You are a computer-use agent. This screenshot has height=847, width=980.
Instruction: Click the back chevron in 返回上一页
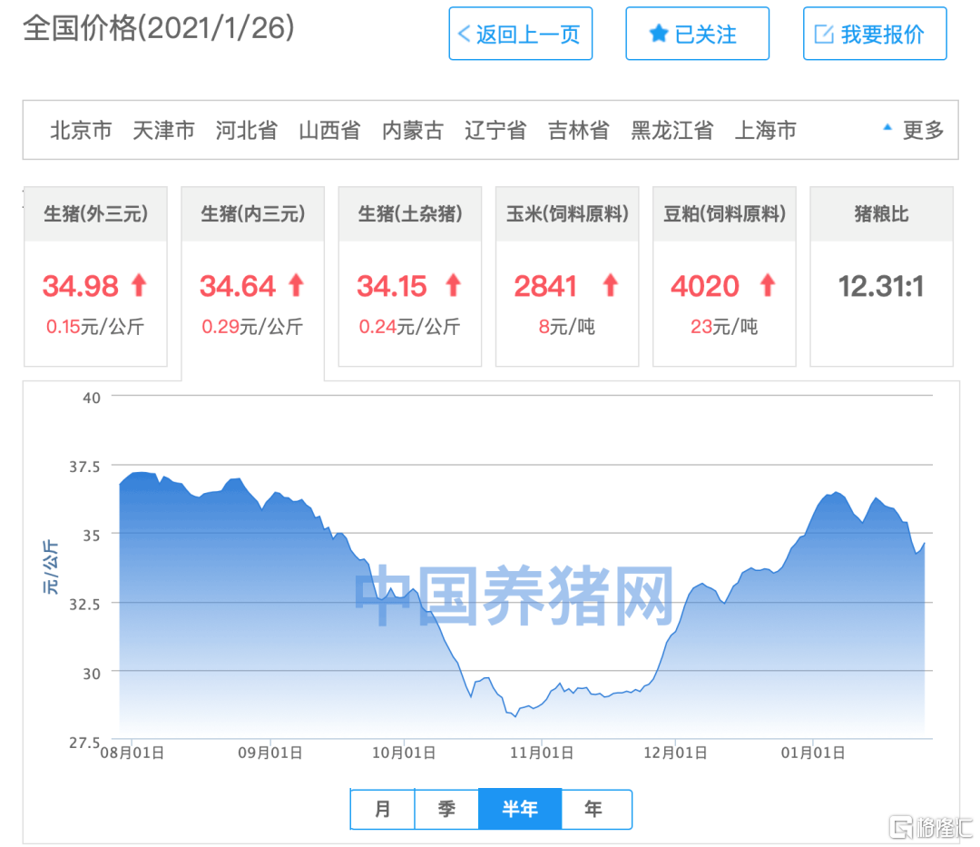(x=464, y=34)
